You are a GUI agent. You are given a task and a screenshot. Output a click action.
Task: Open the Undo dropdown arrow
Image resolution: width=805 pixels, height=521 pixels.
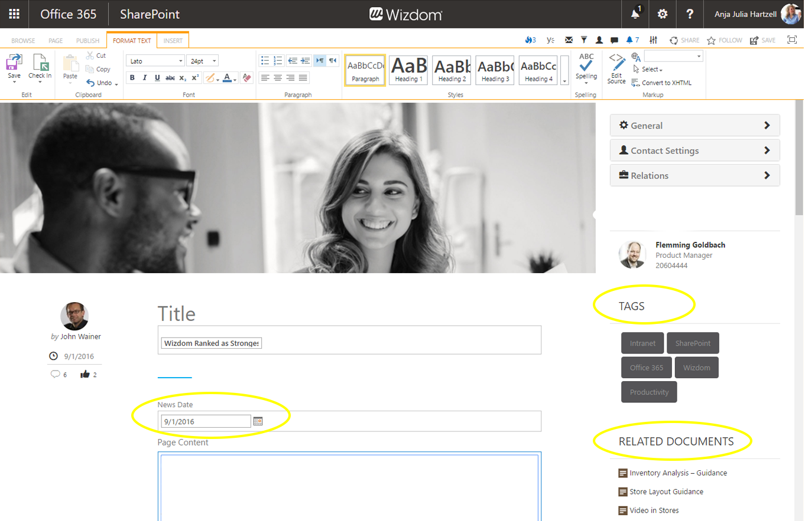point(116,84)
